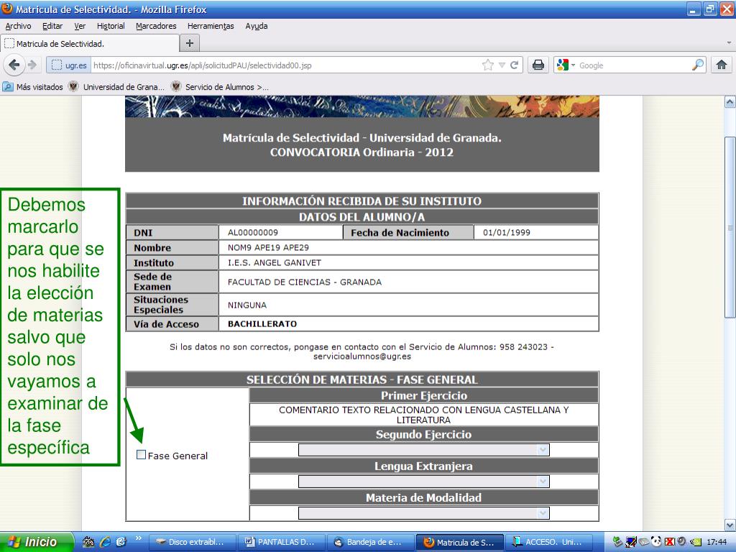
Task: Open Universidad de Granada bookmark
Action: click(117, 87)
